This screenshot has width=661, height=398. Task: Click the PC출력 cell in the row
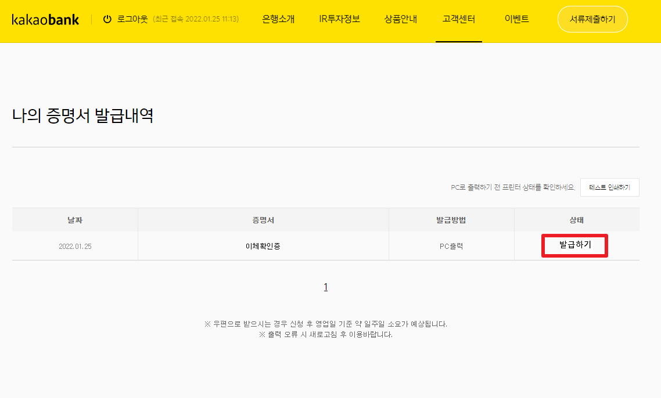[451, 246]
